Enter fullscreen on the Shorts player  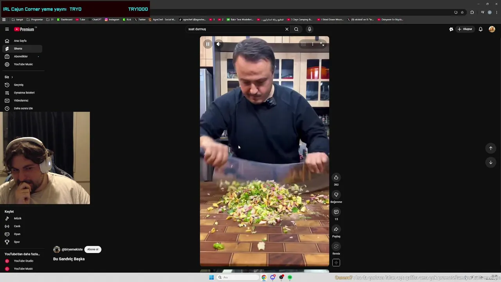(322, 44)
